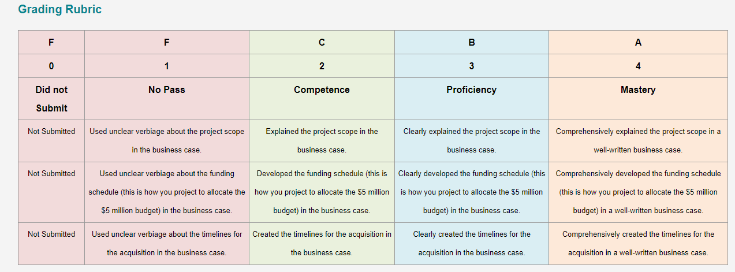Select the grade letter B cell
The image size is (735, 272).
tap(472, 43)
